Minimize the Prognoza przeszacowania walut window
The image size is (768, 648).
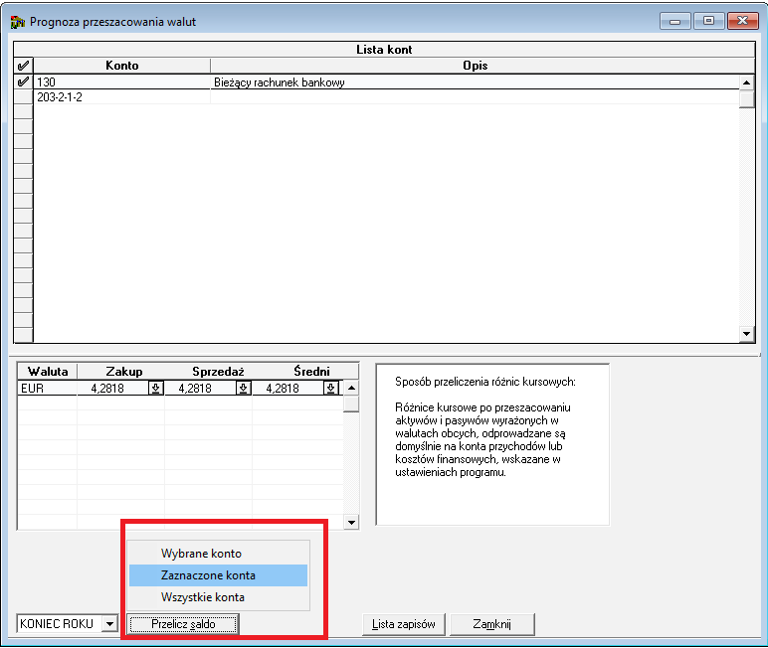(x=674, y=22)
